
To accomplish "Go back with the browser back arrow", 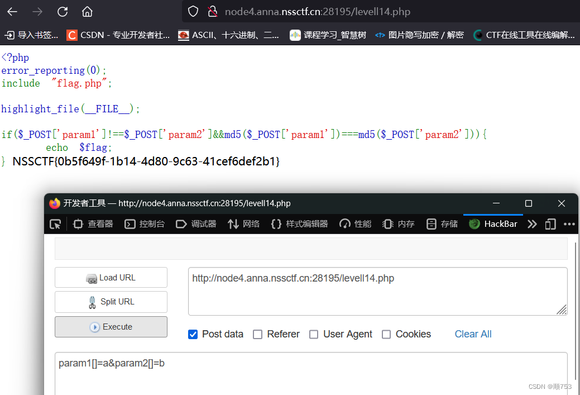I will click(13, 12).
